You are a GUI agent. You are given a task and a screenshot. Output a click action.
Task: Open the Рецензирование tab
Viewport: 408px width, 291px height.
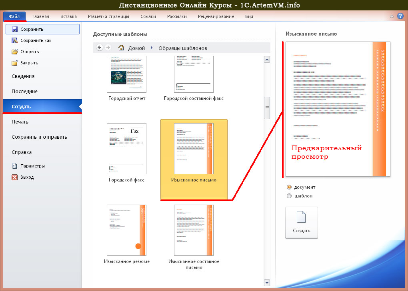point(216,16)
